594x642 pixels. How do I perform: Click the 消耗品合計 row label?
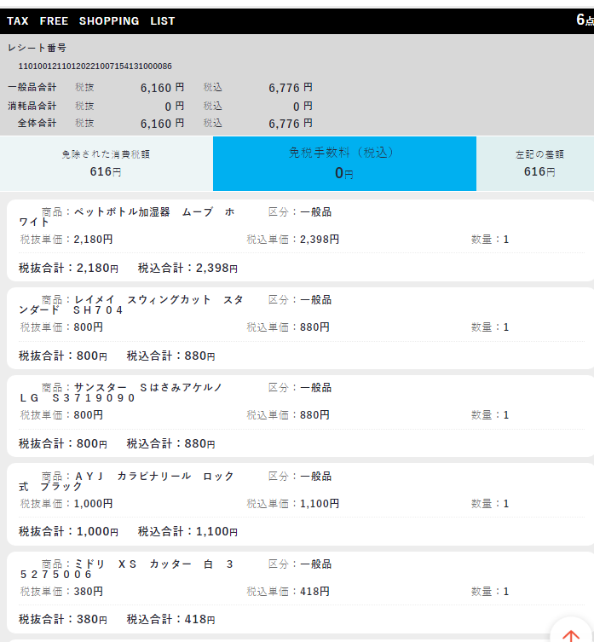point(32,106)
